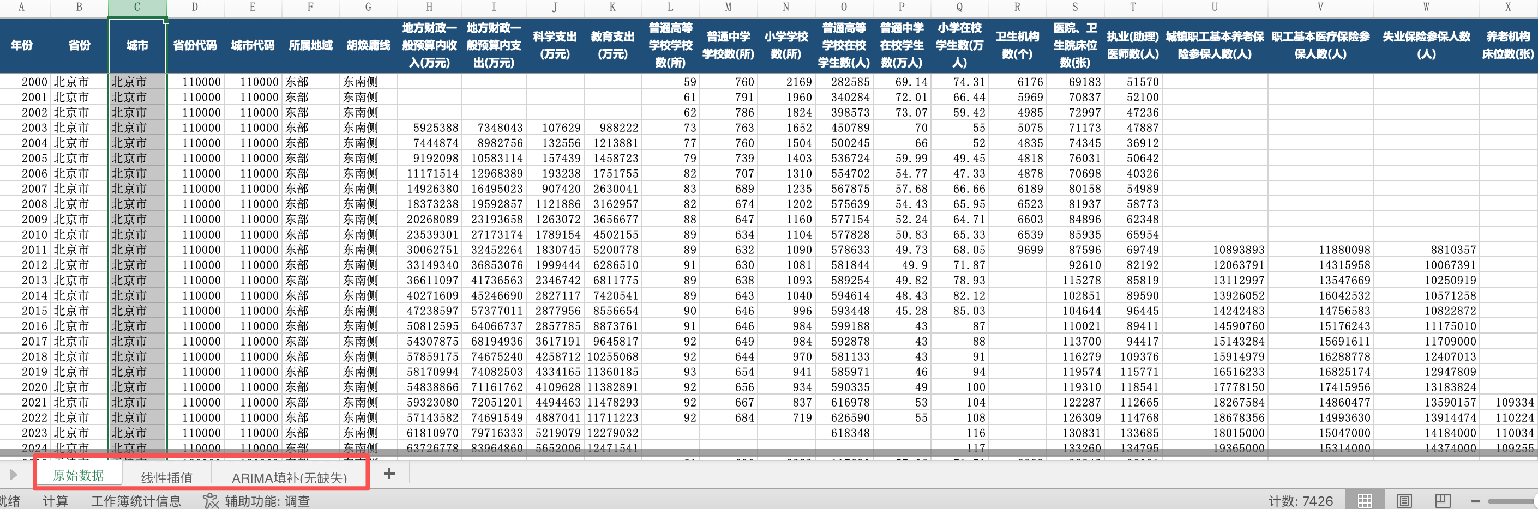The height and width of the screenshot is (509, 1538).
Task: Select column C header
Action: pyautogui.click(x=137, y=8)
